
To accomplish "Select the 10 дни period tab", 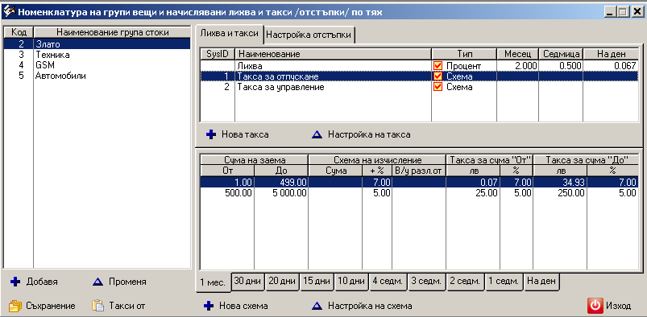I will (351, 281).
